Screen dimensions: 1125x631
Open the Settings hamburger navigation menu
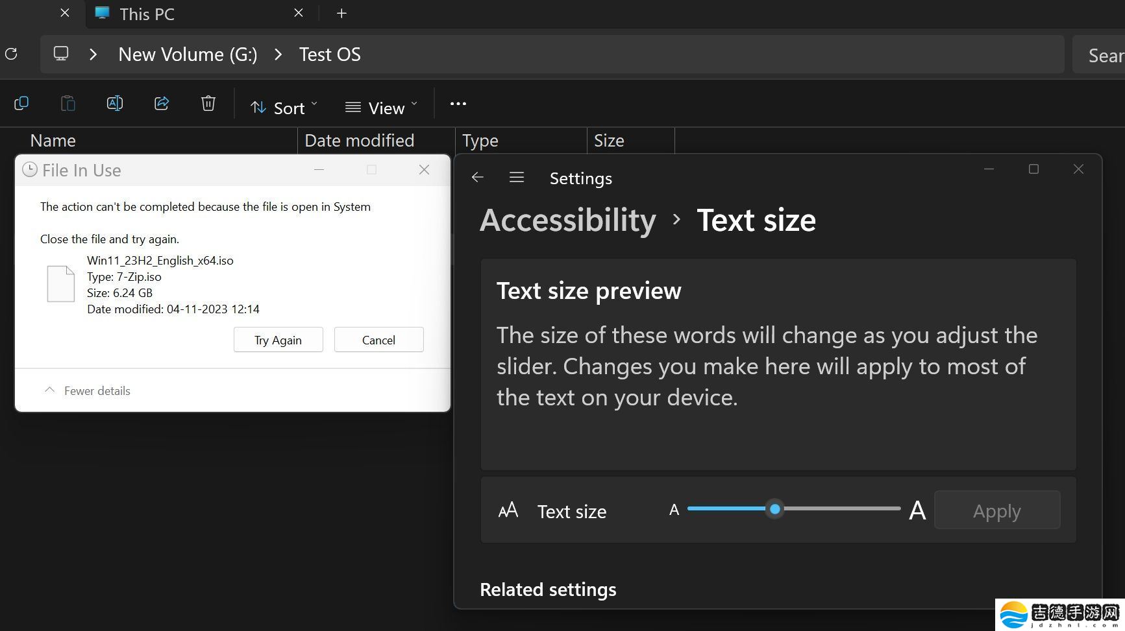(517, 177)
